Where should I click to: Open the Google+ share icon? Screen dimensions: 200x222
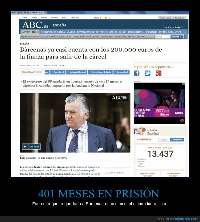[x=158, y=73]
